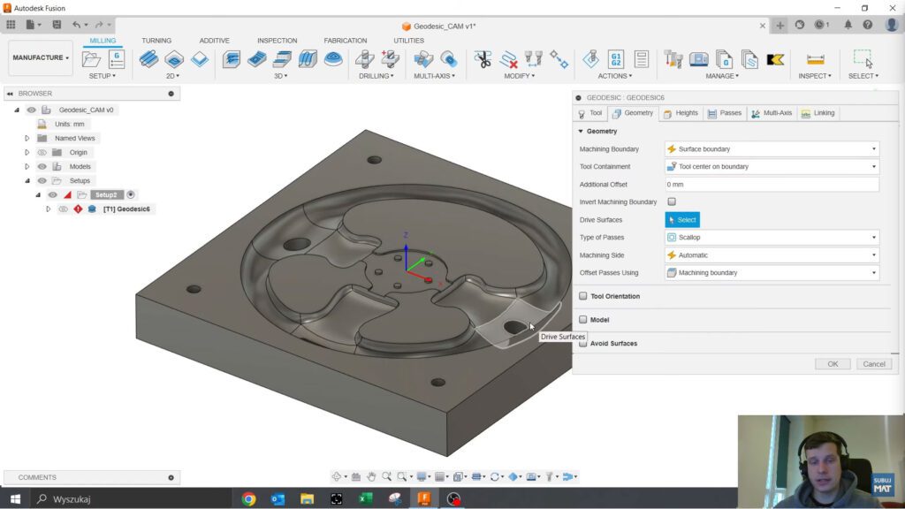Click the New Setup folder icon
905x509 pixels.
tap(91, 59)
